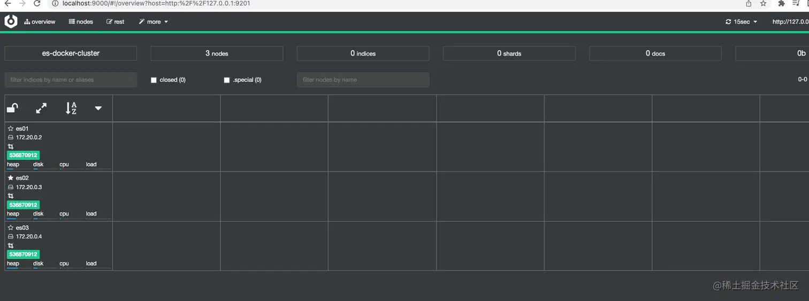Bookmark this page with browser star
This screenshot has height=301, width=809.
tap(764, 3)
